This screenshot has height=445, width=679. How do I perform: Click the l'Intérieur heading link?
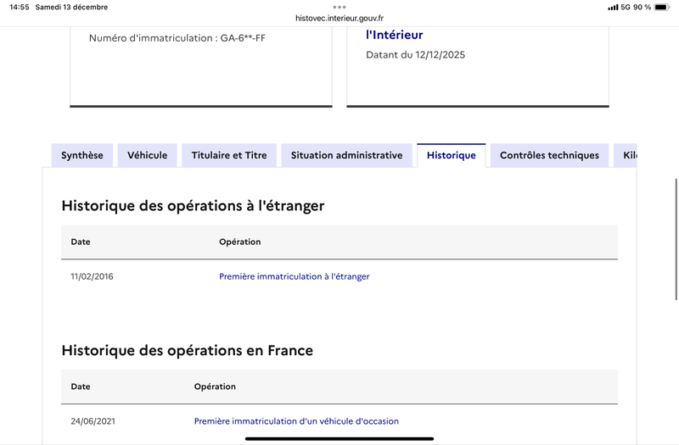[x=394, y=35]
